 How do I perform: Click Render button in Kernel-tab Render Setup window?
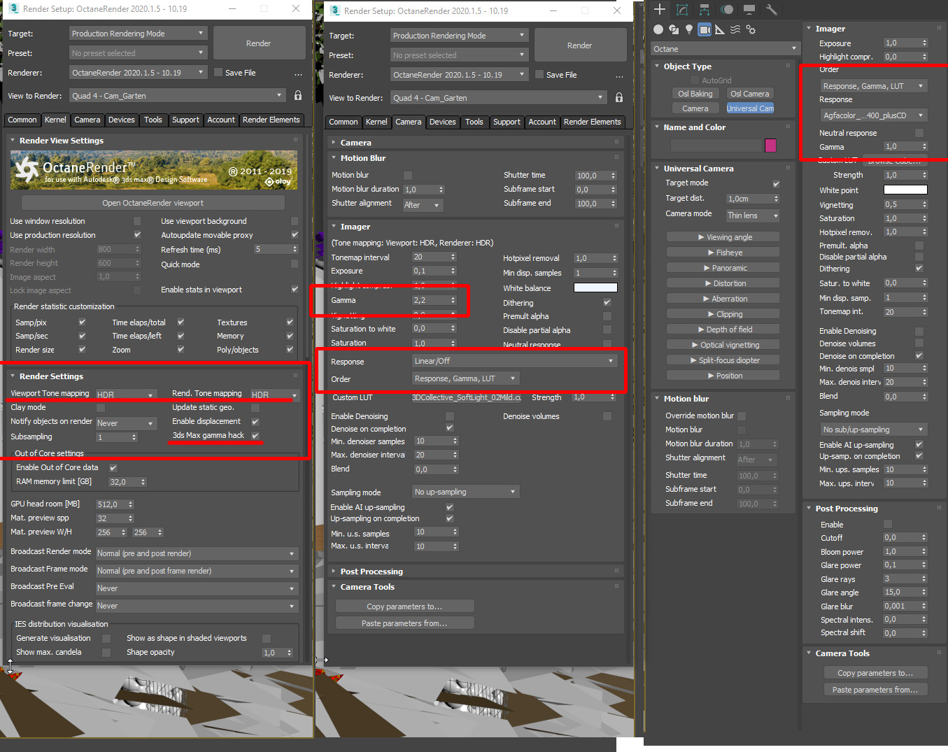click(259, 43)
